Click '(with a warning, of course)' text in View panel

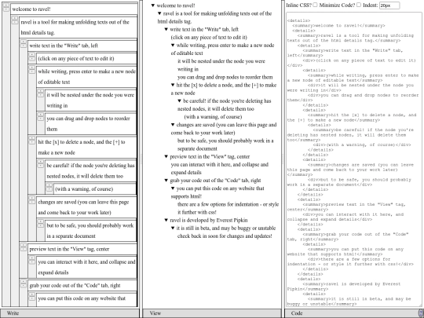[x=213, y=117]
